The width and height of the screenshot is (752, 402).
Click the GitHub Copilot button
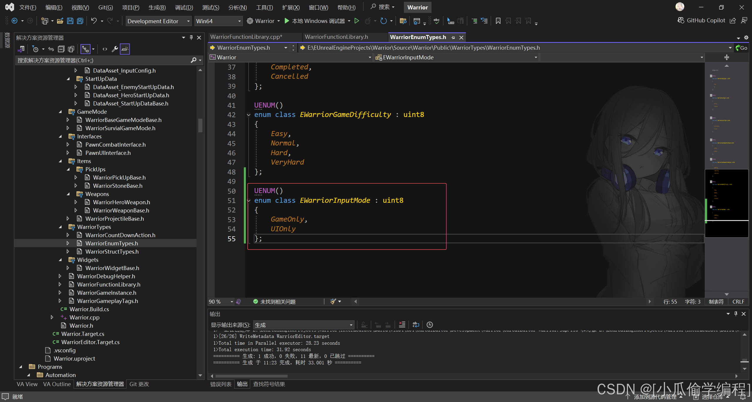(702, 20)
